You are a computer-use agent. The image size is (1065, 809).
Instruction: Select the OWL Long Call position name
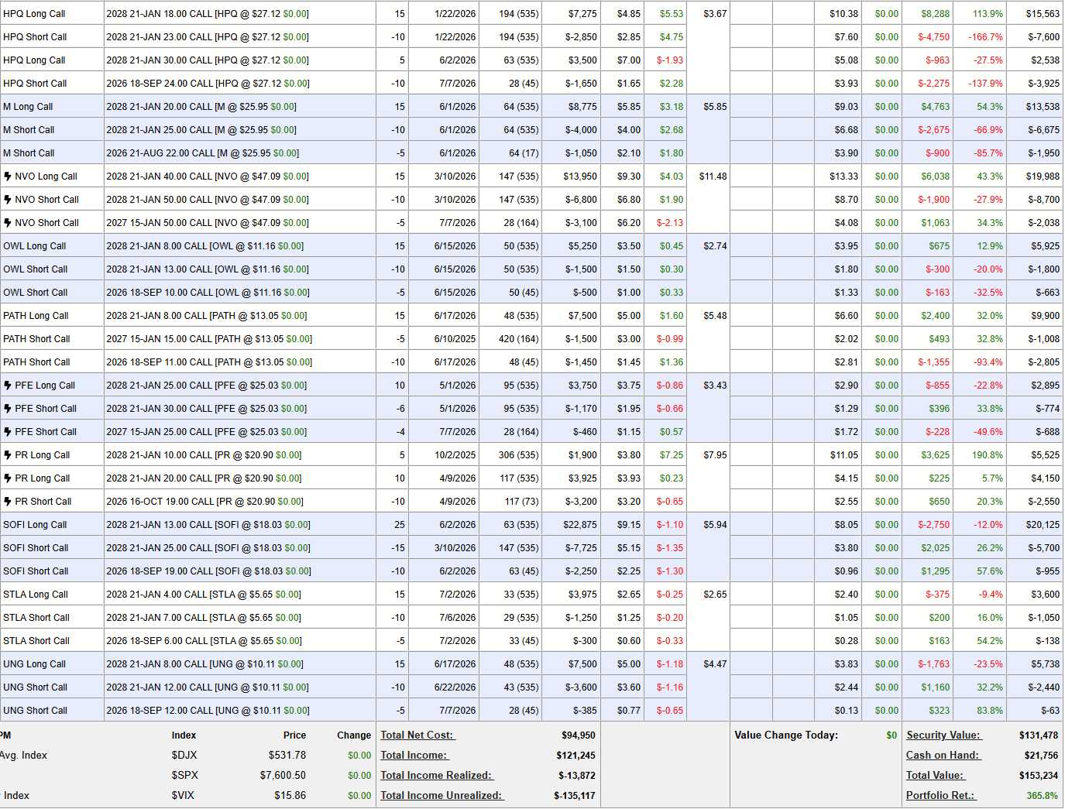pos(35,246)
